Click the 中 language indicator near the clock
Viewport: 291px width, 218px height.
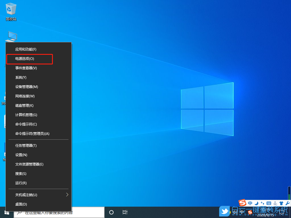pos(242,212)
